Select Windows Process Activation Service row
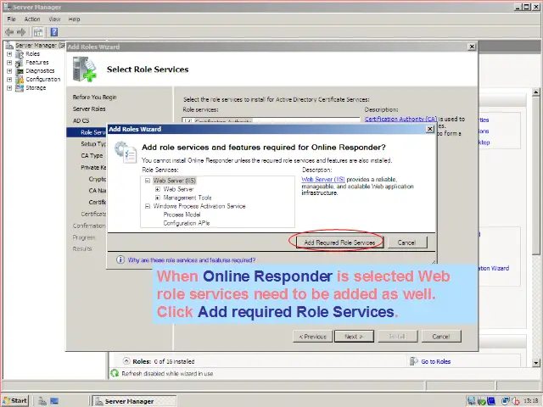 (199, 206)
